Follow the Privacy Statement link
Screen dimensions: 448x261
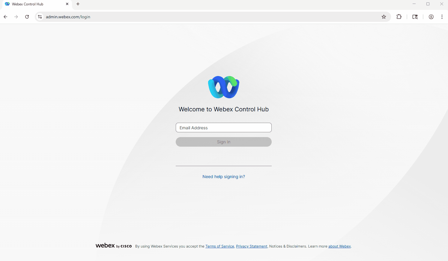point(252,246)
